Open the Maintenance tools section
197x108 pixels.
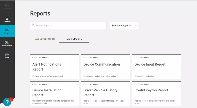pos(7,43)
